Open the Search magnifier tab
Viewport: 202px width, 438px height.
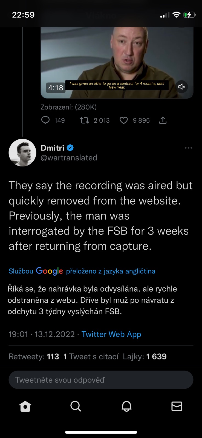click(x=76, y=407)
